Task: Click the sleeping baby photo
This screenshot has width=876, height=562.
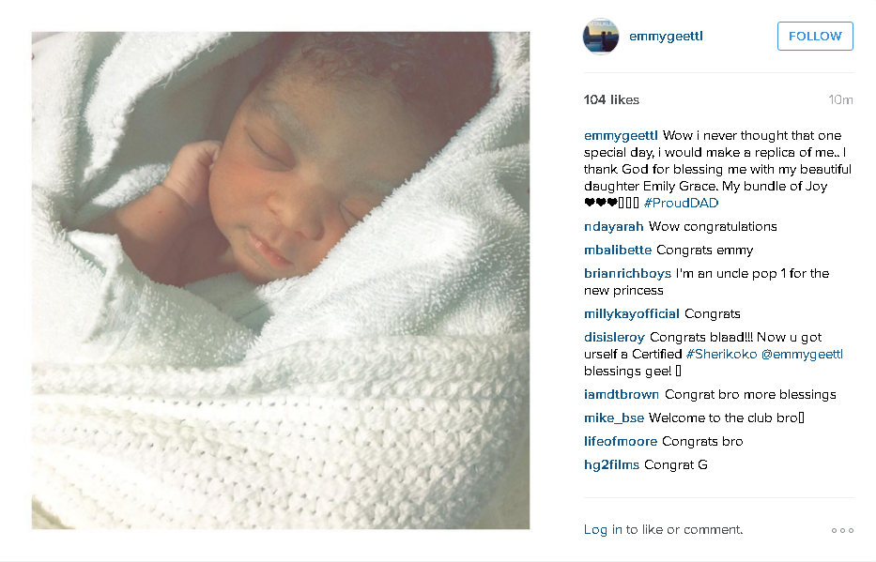Action: pos(281,281)
